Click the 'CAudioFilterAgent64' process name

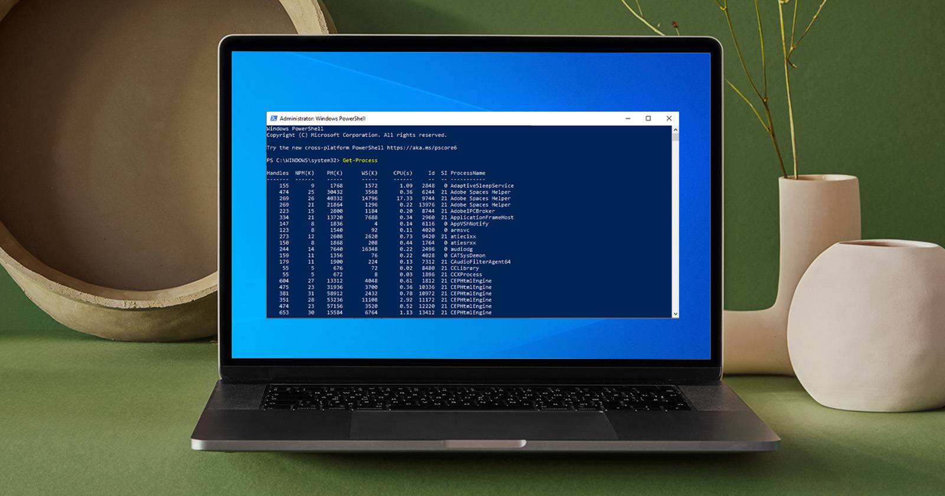pyautogui.click(x=481, y=262)
